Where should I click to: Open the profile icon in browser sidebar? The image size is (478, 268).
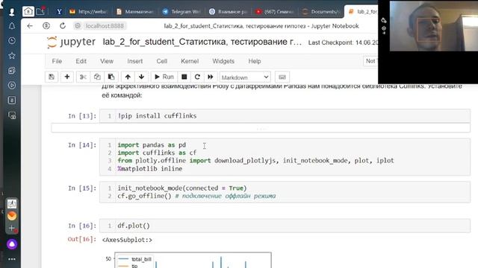point(12,12)
